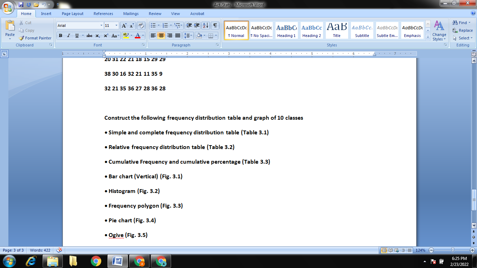Switch to Outline view
477x268 pixels.
click(x=403, y=250)
